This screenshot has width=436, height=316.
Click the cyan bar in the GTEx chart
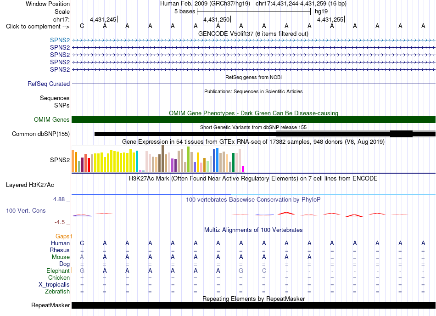pos(137,162)
